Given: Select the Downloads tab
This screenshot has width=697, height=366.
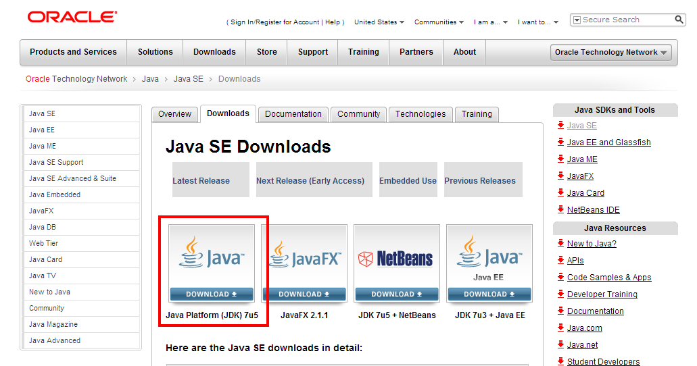Looking at the screenshot, I should tap(228, 113).
